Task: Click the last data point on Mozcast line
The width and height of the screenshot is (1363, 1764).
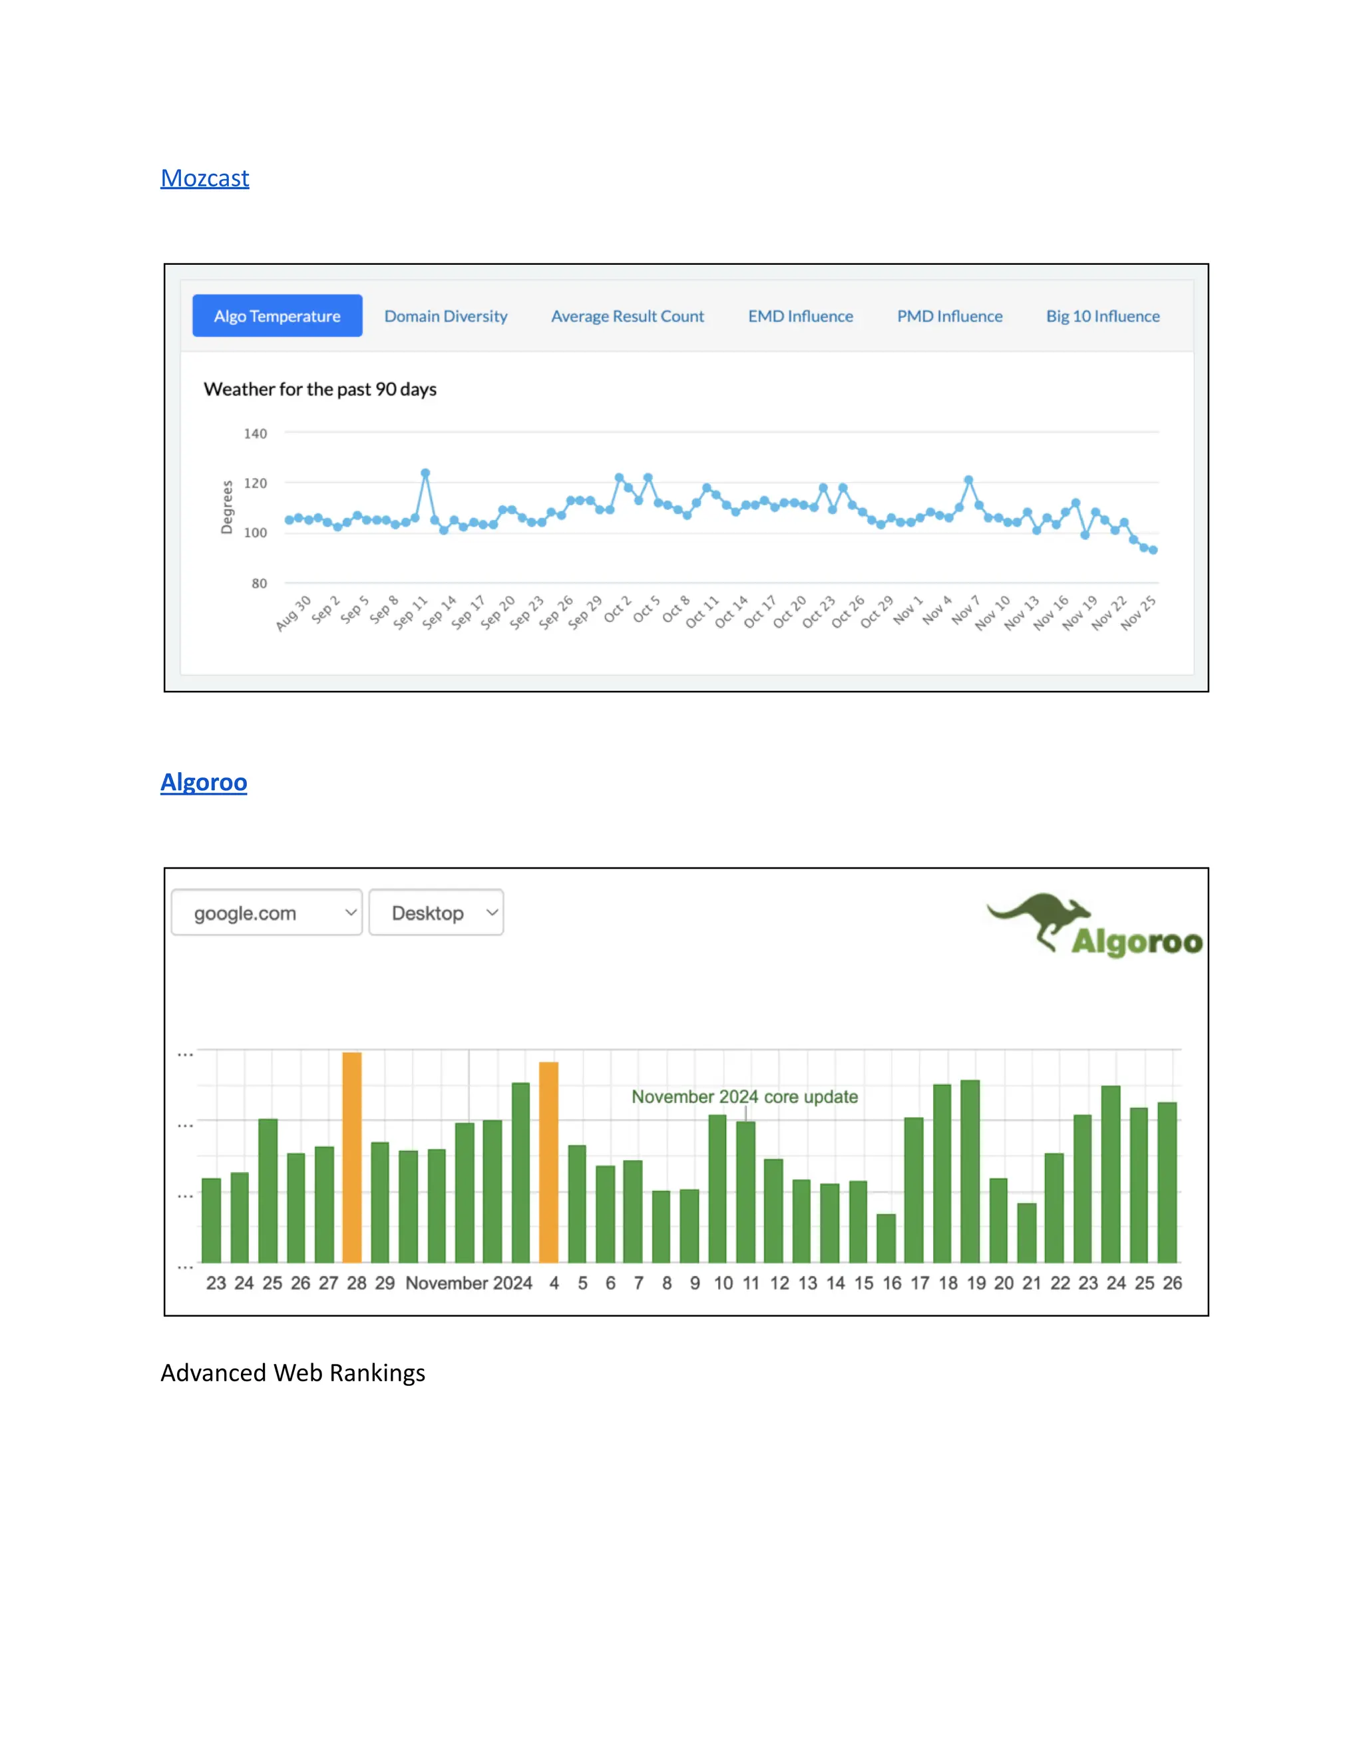Action: click(1153, 550)
